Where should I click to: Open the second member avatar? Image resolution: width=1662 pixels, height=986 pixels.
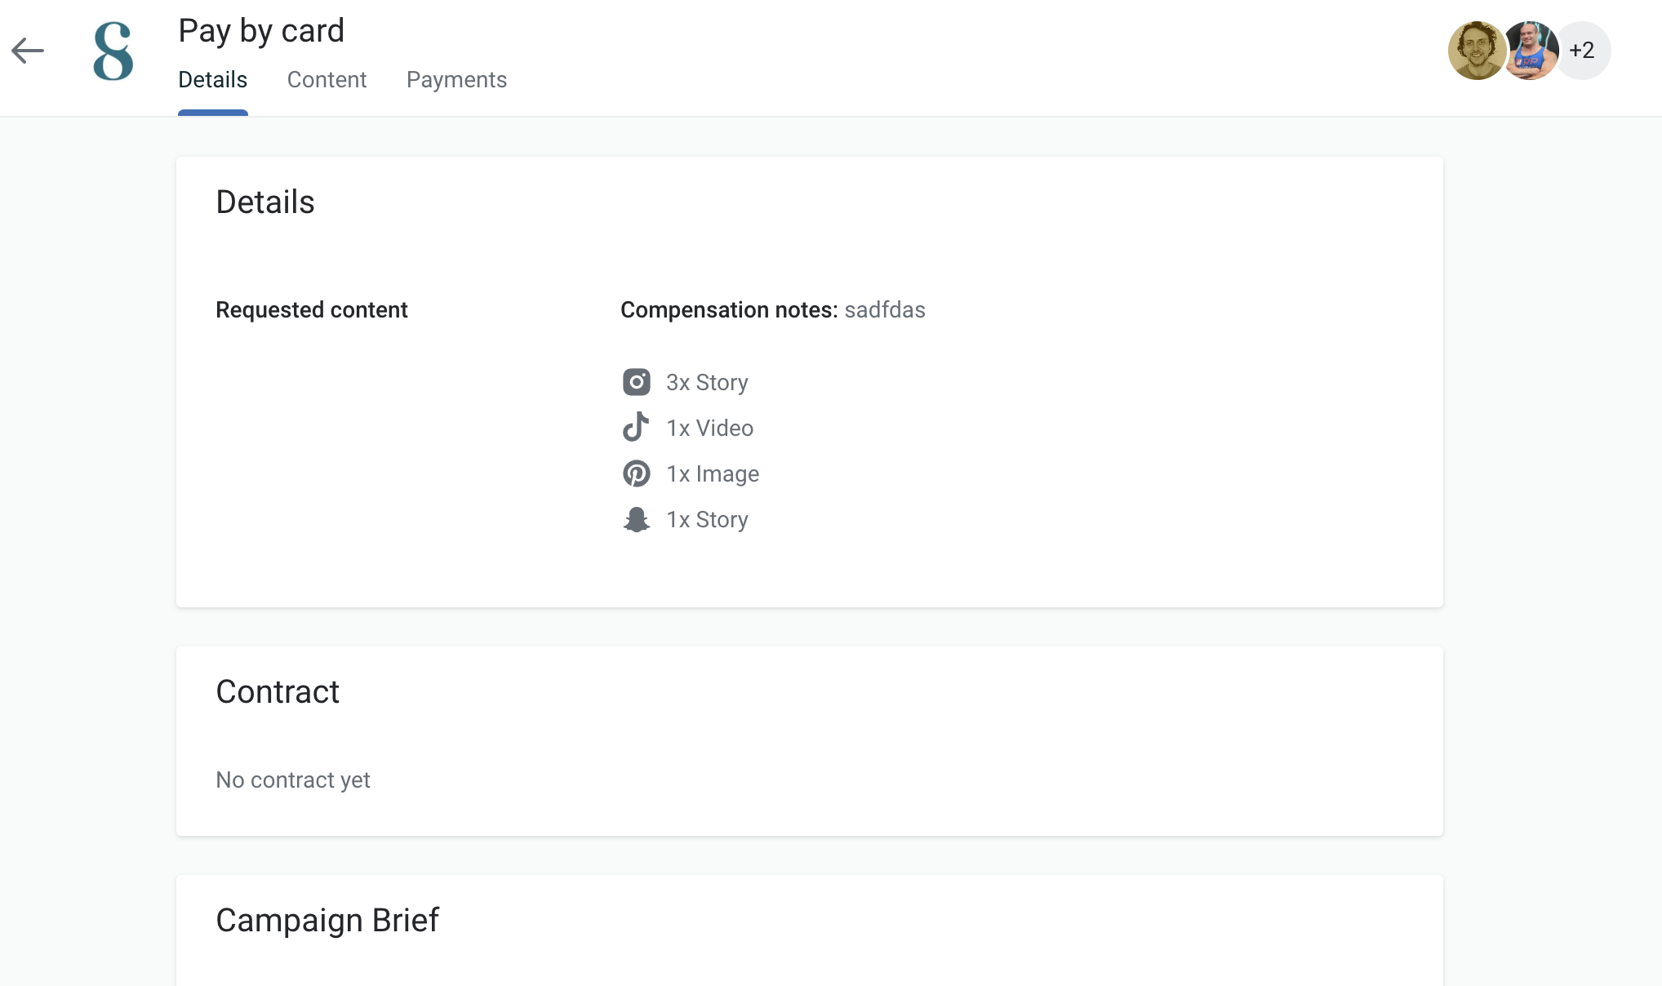click(1531, 51)
